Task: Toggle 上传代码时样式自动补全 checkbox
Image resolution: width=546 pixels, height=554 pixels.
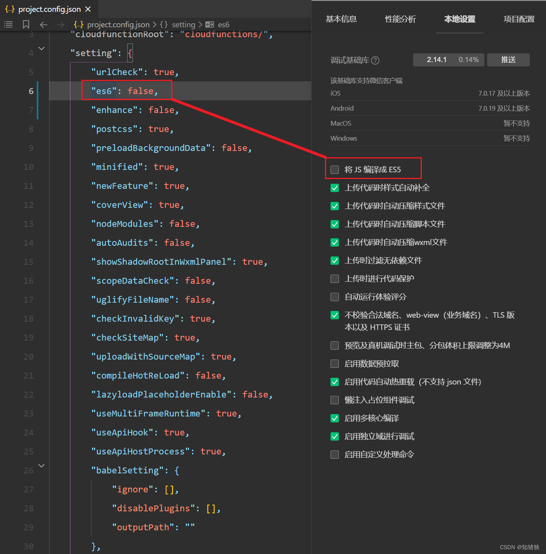Action: point(335,188)
